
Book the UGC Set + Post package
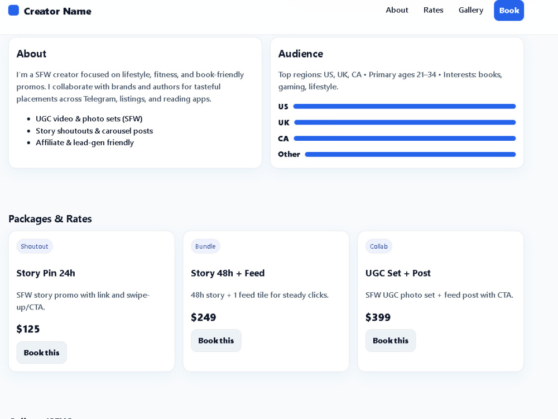(391, 341)
